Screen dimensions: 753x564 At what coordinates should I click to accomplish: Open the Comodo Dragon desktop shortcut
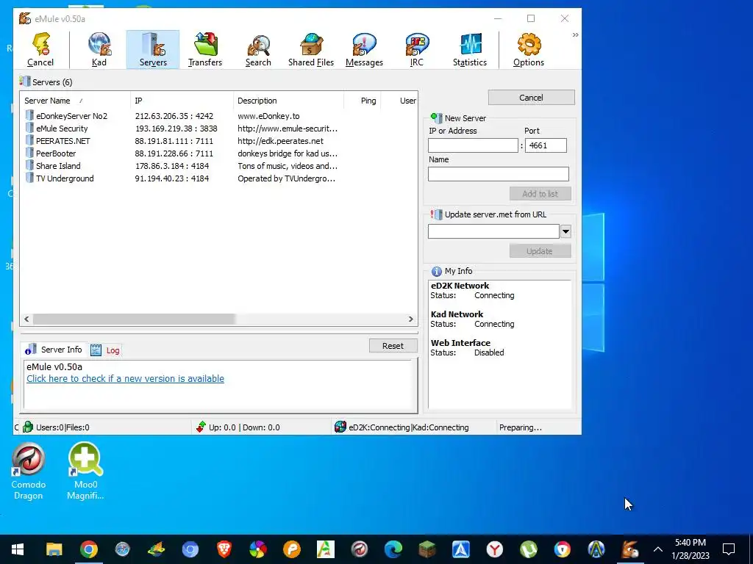[x=29, y=471]
